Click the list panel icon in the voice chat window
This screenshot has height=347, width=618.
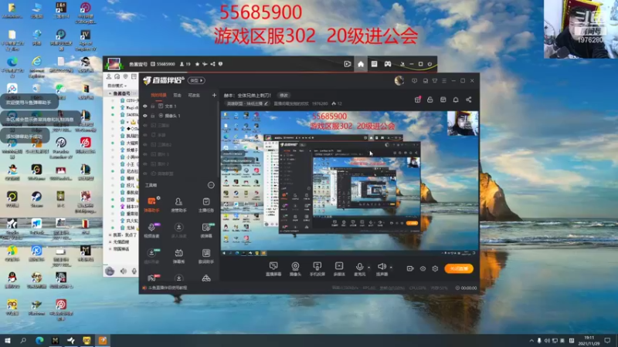click(x=374, y=64)
